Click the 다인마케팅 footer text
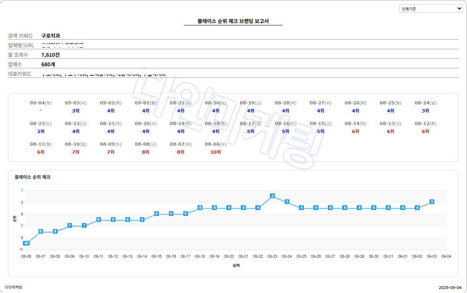The height and width of the screenshot is (293, 467). pyautogui.click(x=14, y=287)
